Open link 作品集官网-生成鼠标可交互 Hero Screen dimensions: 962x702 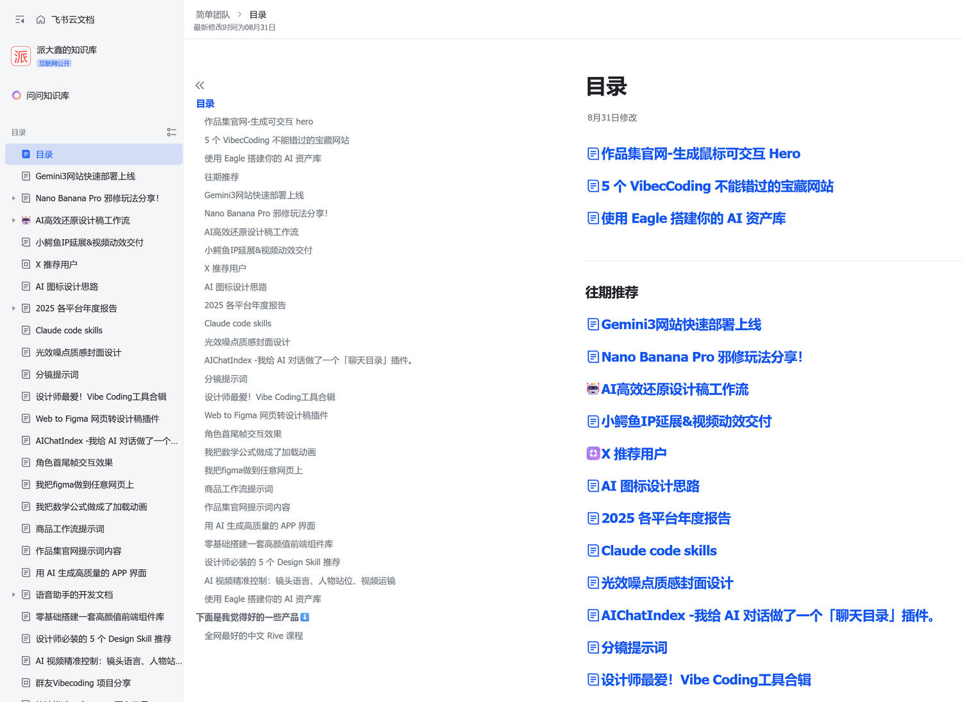[700, 154]
